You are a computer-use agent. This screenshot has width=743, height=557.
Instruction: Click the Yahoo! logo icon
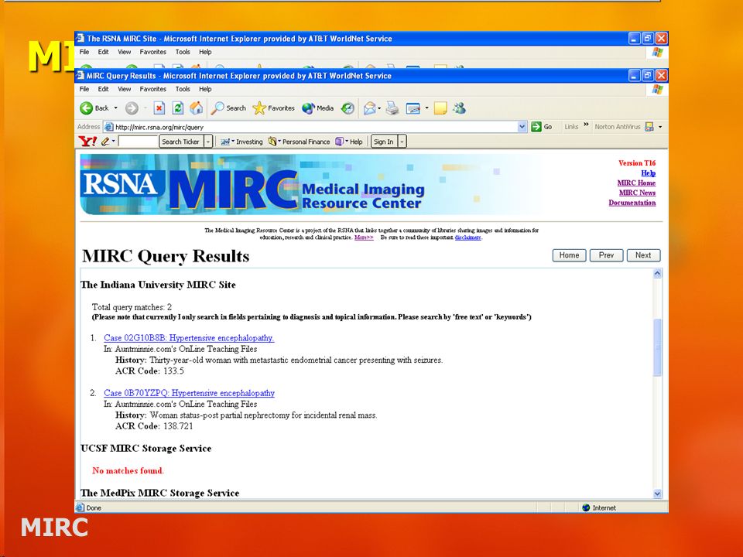87,141
